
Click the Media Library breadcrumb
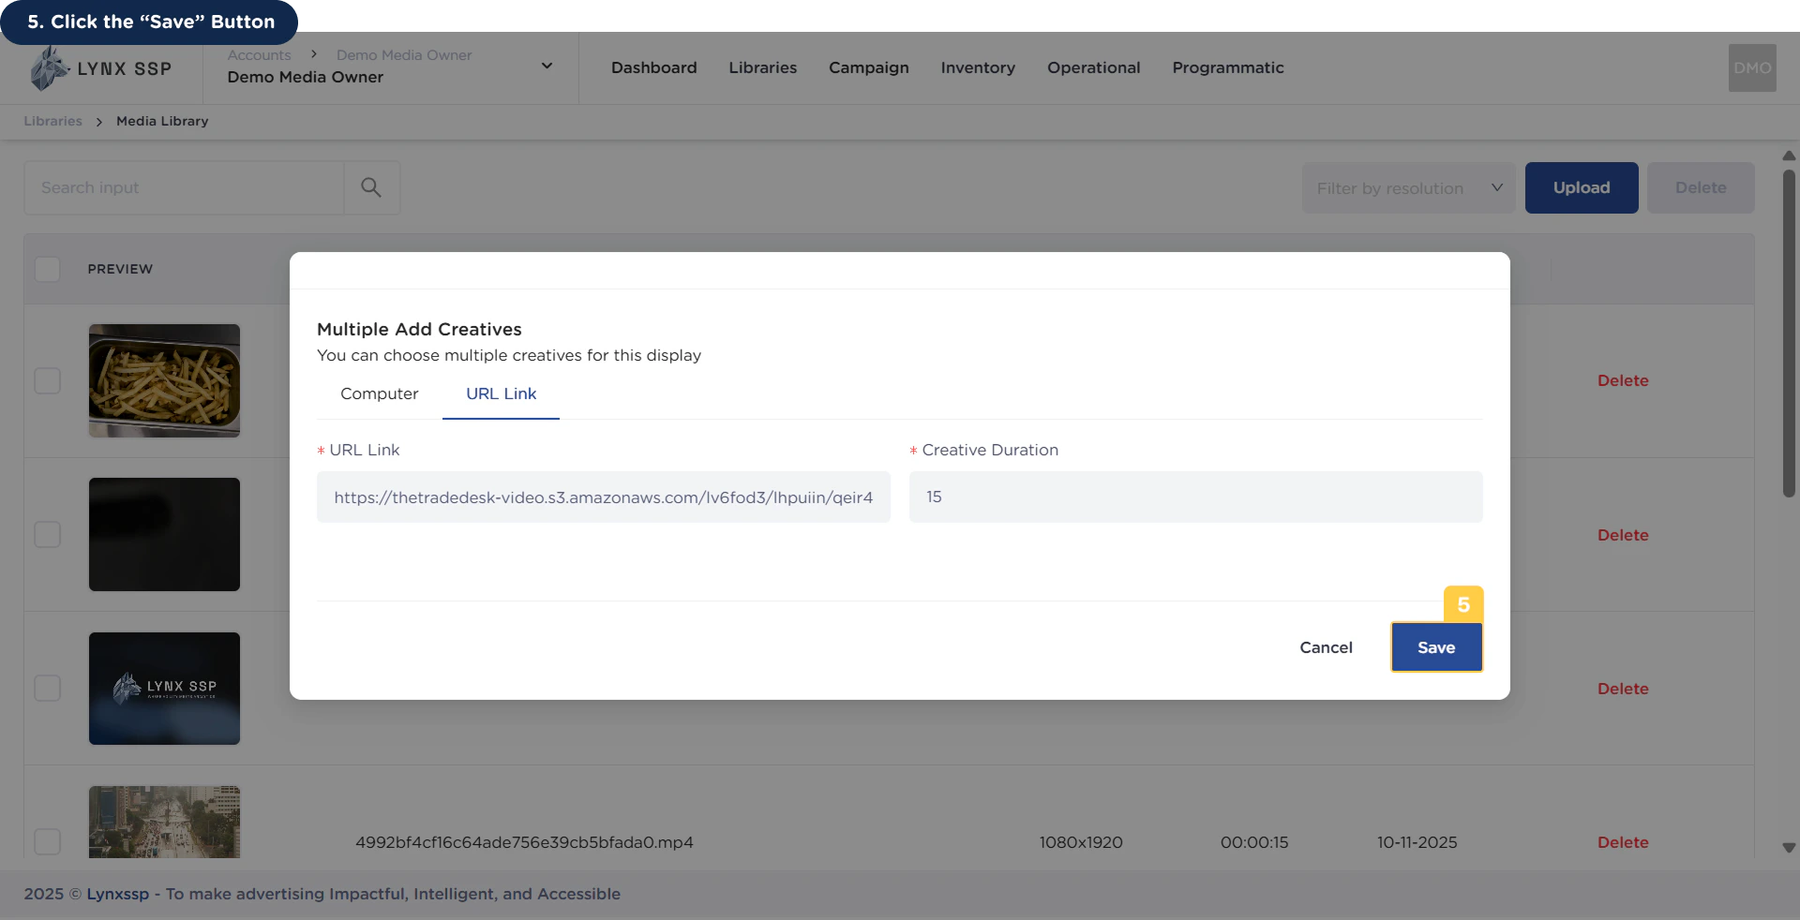tap(162, 121)
